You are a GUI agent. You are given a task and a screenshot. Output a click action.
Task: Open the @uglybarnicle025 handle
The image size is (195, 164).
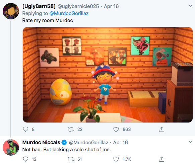[78, 6]
